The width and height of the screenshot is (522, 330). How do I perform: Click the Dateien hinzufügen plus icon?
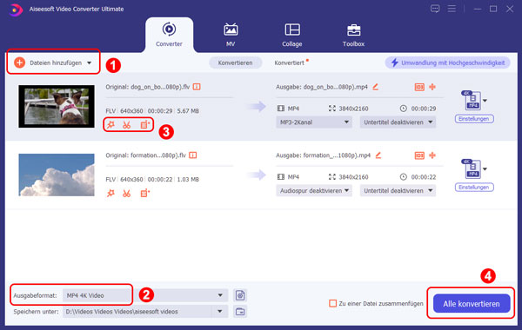point(20,63)
